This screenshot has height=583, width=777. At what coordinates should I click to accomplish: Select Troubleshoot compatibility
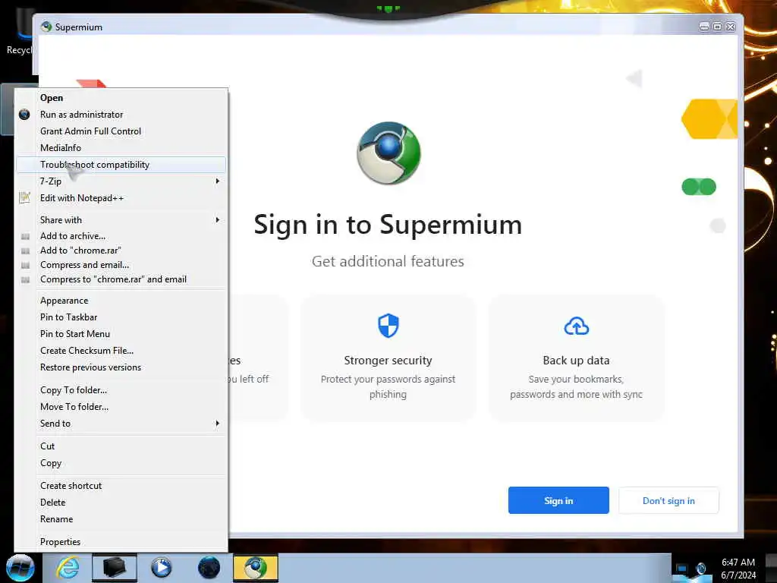[121, 165]
